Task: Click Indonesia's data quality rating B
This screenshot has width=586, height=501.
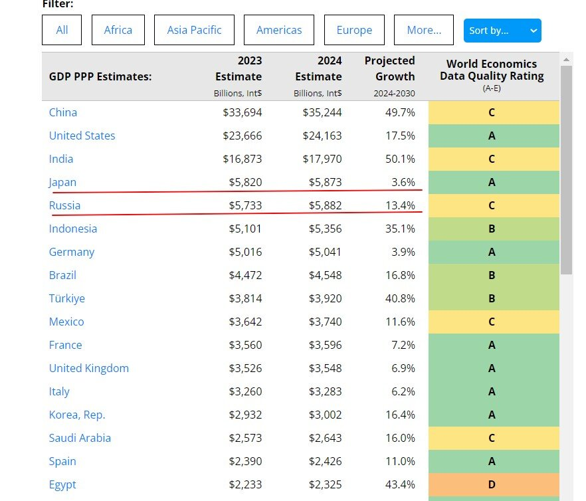Action: (x=494, y=229)
